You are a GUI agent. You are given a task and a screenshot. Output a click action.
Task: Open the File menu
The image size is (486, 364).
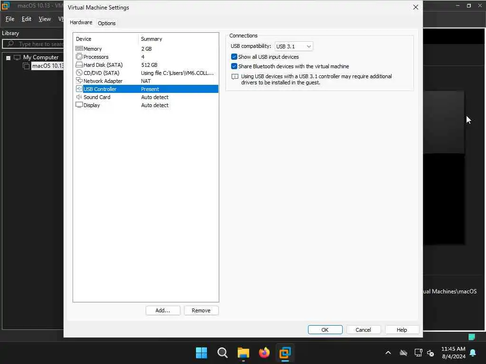[x=10, y=19]
